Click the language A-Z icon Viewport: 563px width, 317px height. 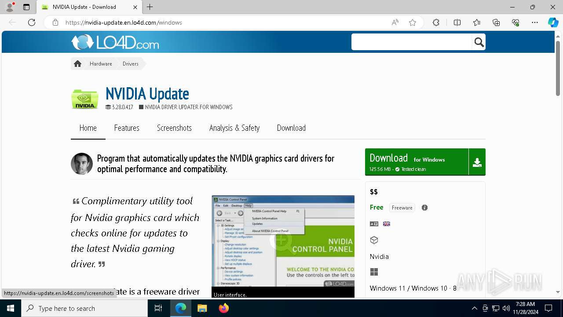[x=374, y=224]
